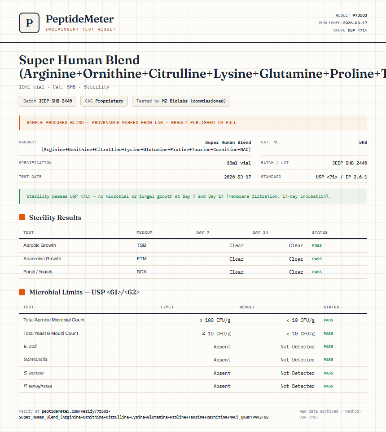Click the 'Fungi / Yeasts' row label
Screen dimensions: 386x432
[x=38, y=272]
